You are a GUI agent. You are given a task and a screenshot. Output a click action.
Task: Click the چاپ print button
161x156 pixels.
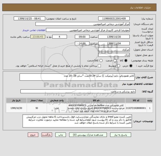pos(61,135)
